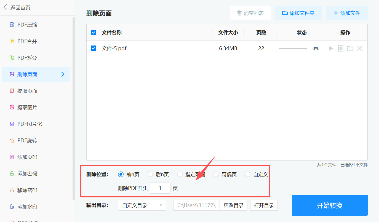Screen dimensions: 379x222
Task: Click the page count cell 22
Action: click(261, 49)
